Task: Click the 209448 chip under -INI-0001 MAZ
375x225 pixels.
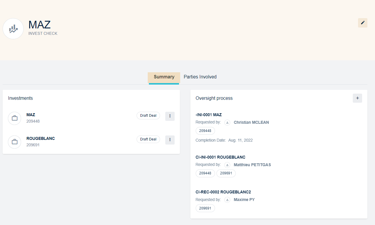Action: 205,131
